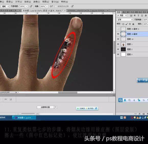
Task: Click the Sogou input S tray icon
Action: coord(125,117)
